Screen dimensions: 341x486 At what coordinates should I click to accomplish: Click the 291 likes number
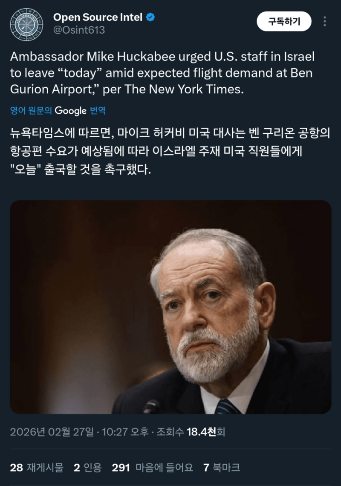(121, 467)
